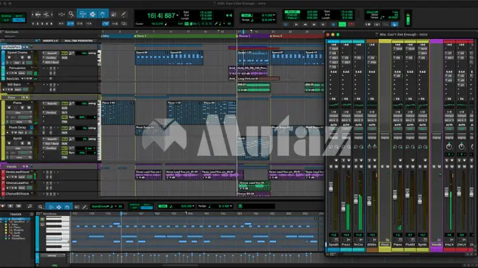
Task: Toggle Solo button in MIDI editor toolbar
Action: [x=10, y=206]
